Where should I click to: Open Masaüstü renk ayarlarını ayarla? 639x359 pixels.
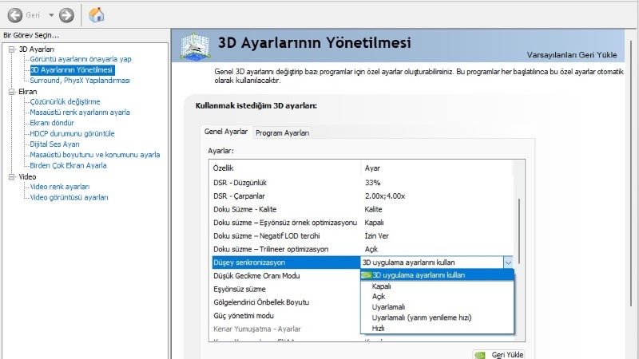(80, 112)
